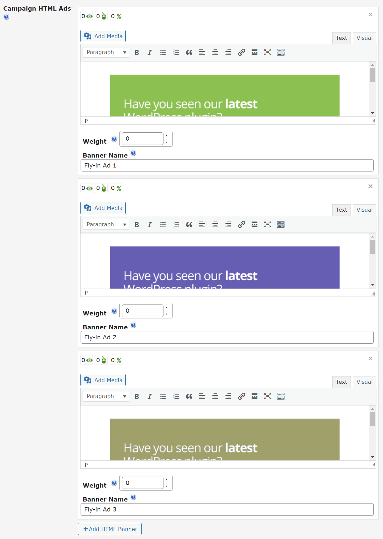Click Weight input field for Fly-in Ad 2
Image resolution: width=383 pixels, height=539 pixels.
pyautogui.click(x=143, y=311)
